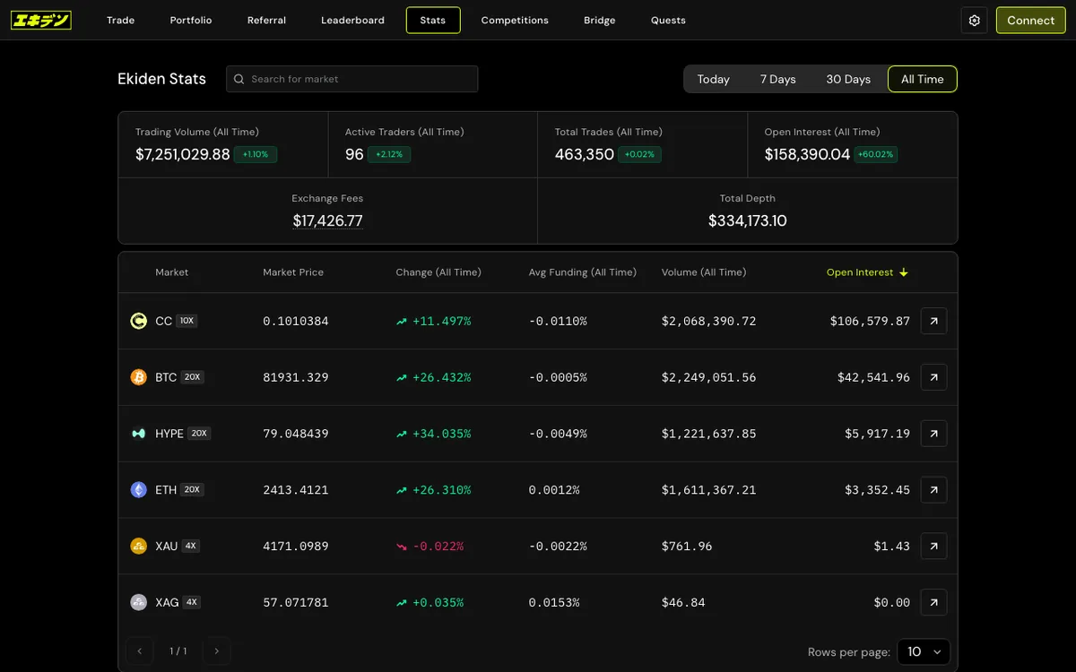Focus the Search for market field

351,79
